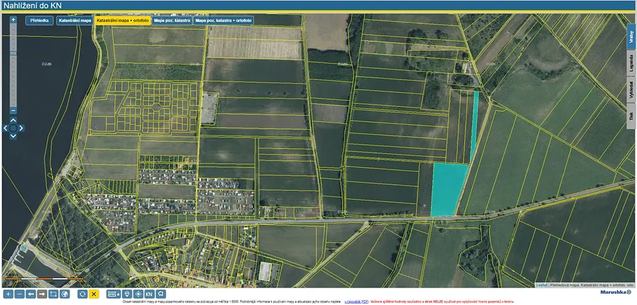The image size is (637, 305).
Task: Click the yellow X cancel icon
Action: point(94,294)
